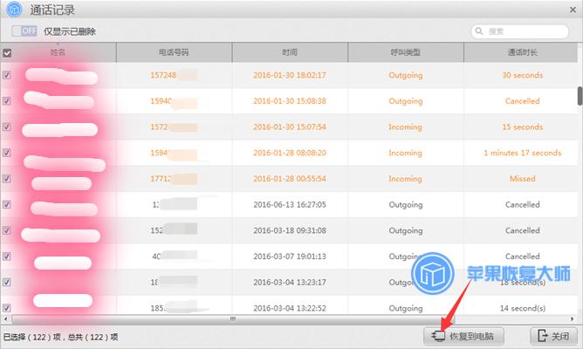This screenshot has width=583, height=349.
Task: Click the 关闭 button
Action: point(554,336)
